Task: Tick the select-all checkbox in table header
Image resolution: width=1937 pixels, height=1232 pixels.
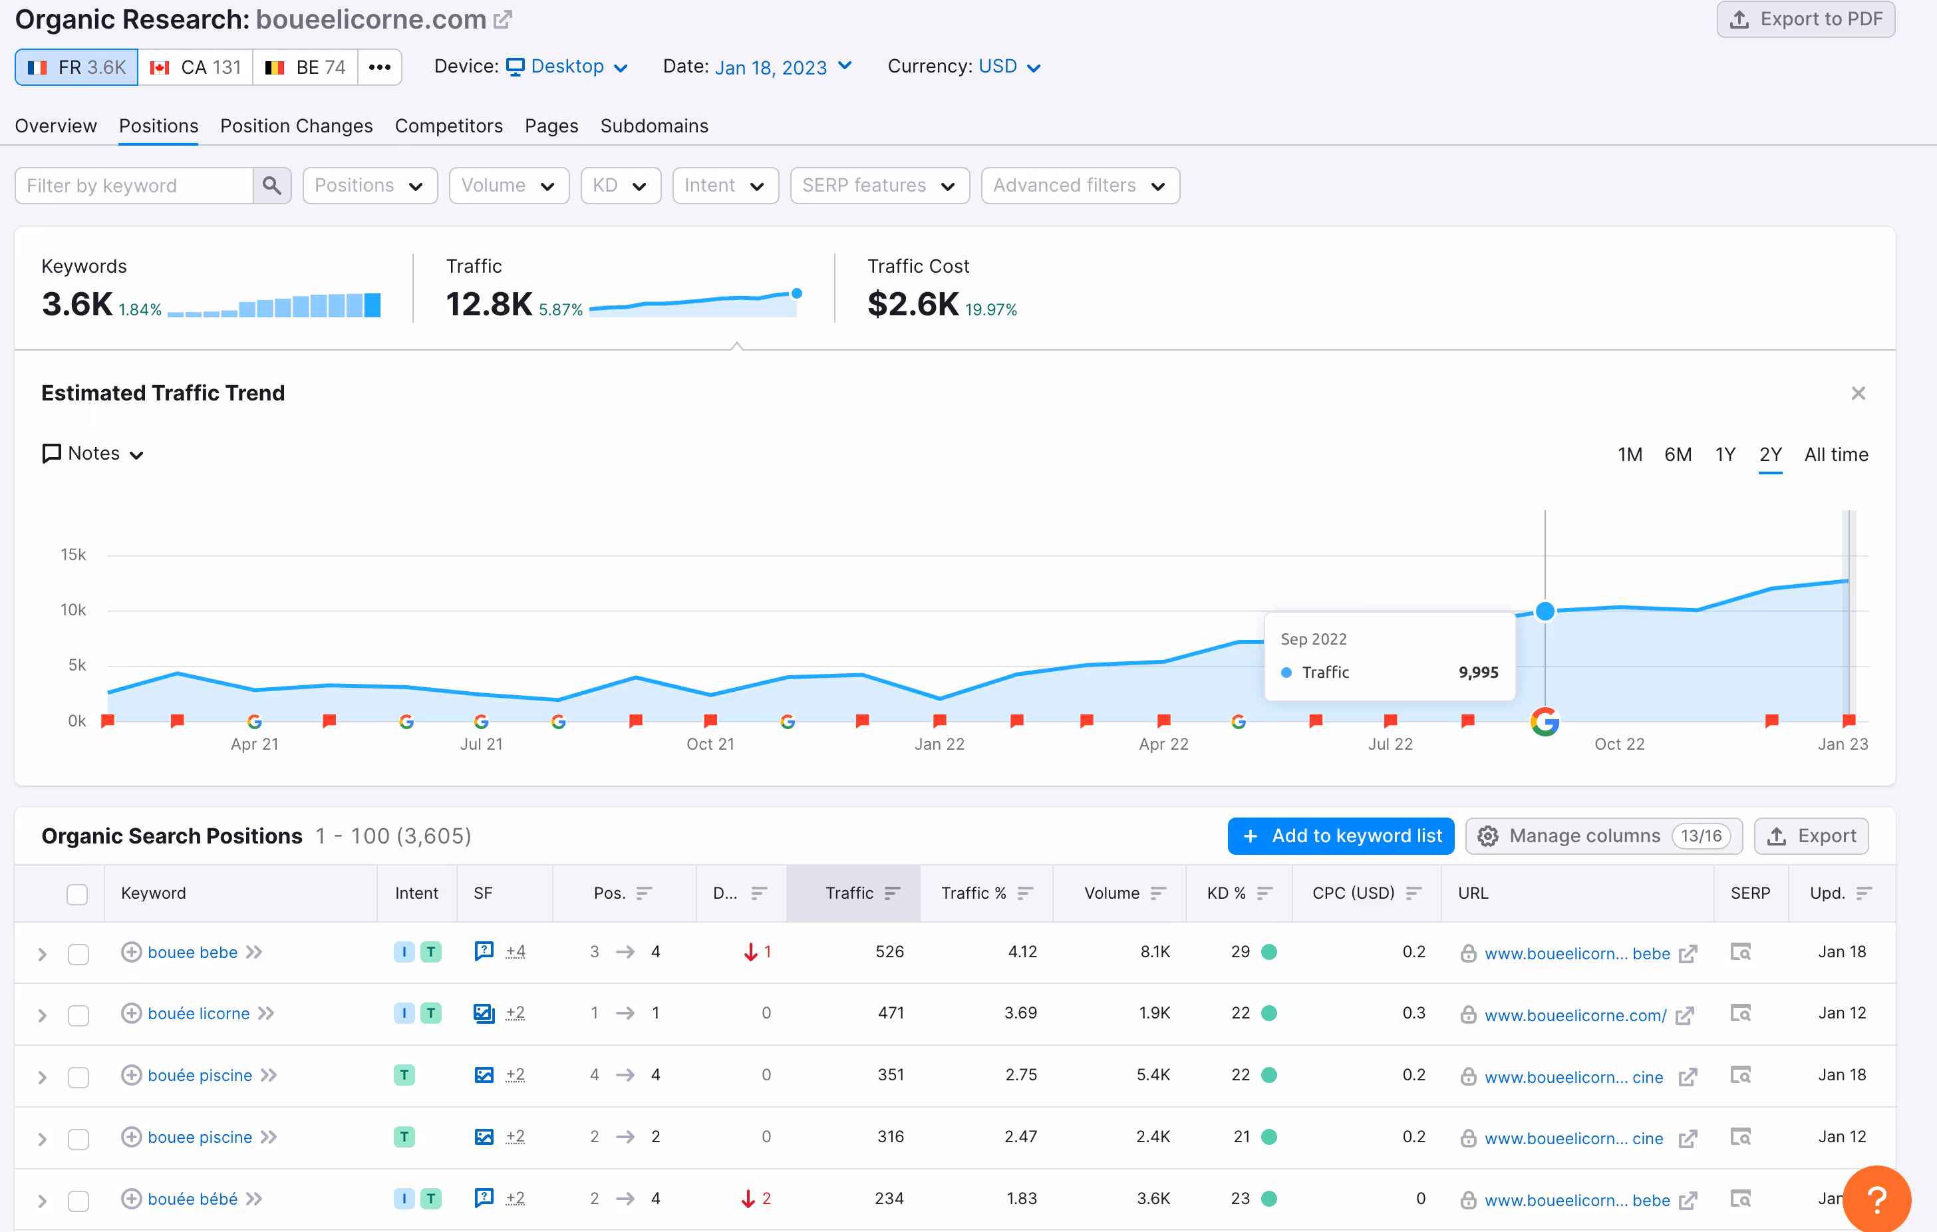Action: point(77,894)
